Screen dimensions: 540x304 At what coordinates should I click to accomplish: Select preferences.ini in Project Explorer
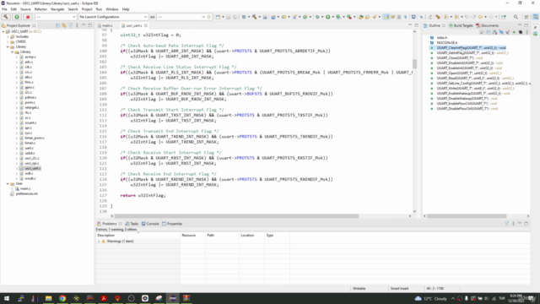tap(26, 193)
